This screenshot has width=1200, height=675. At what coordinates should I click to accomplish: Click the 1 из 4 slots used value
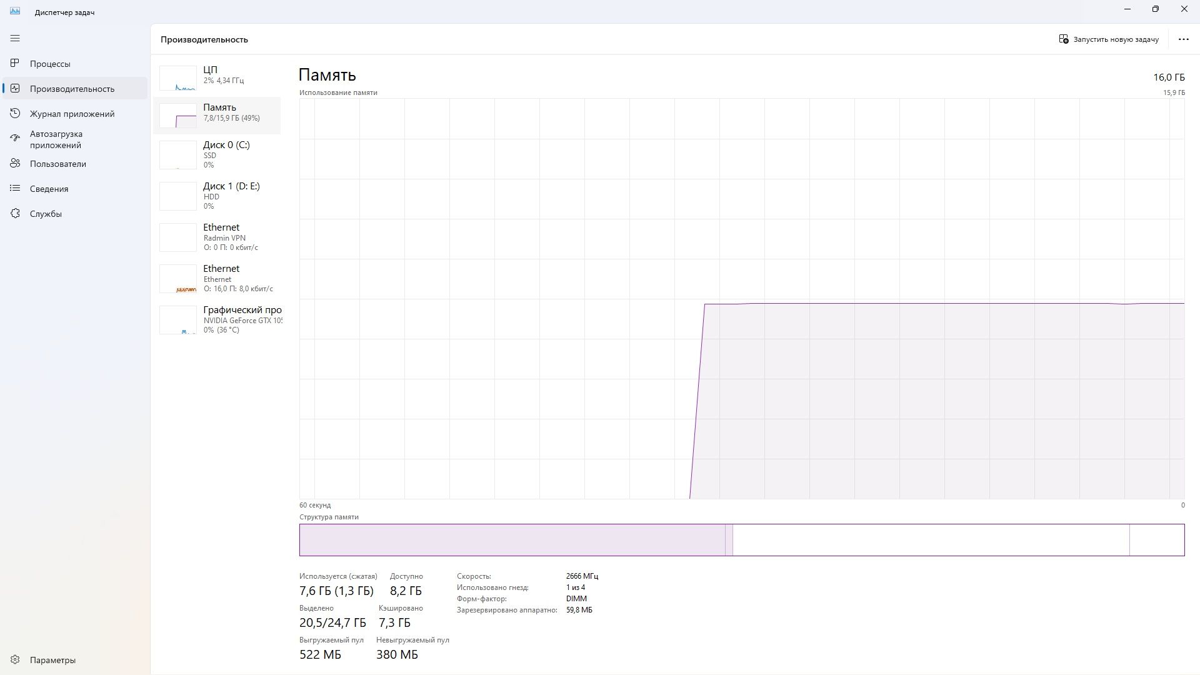(x=576, y=587)
